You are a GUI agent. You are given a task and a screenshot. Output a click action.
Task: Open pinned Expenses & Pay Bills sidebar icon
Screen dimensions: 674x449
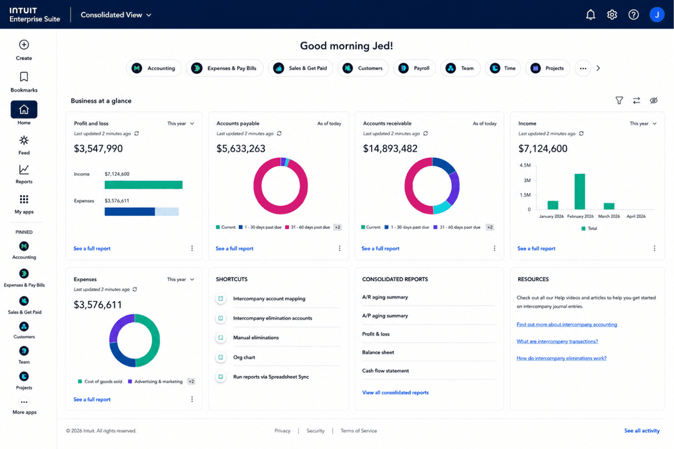click(24, 274)
